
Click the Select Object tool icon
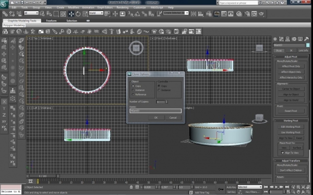(42, 14)
